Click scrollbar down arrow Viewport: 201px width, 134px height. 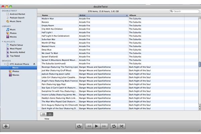click(200, 109)
